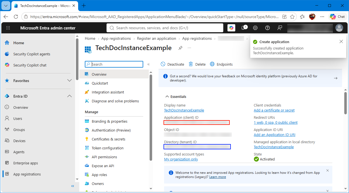Click Deactivate in the command bar
The height and width of the screenshot is (193, 349).
click(x=172, y=64)
